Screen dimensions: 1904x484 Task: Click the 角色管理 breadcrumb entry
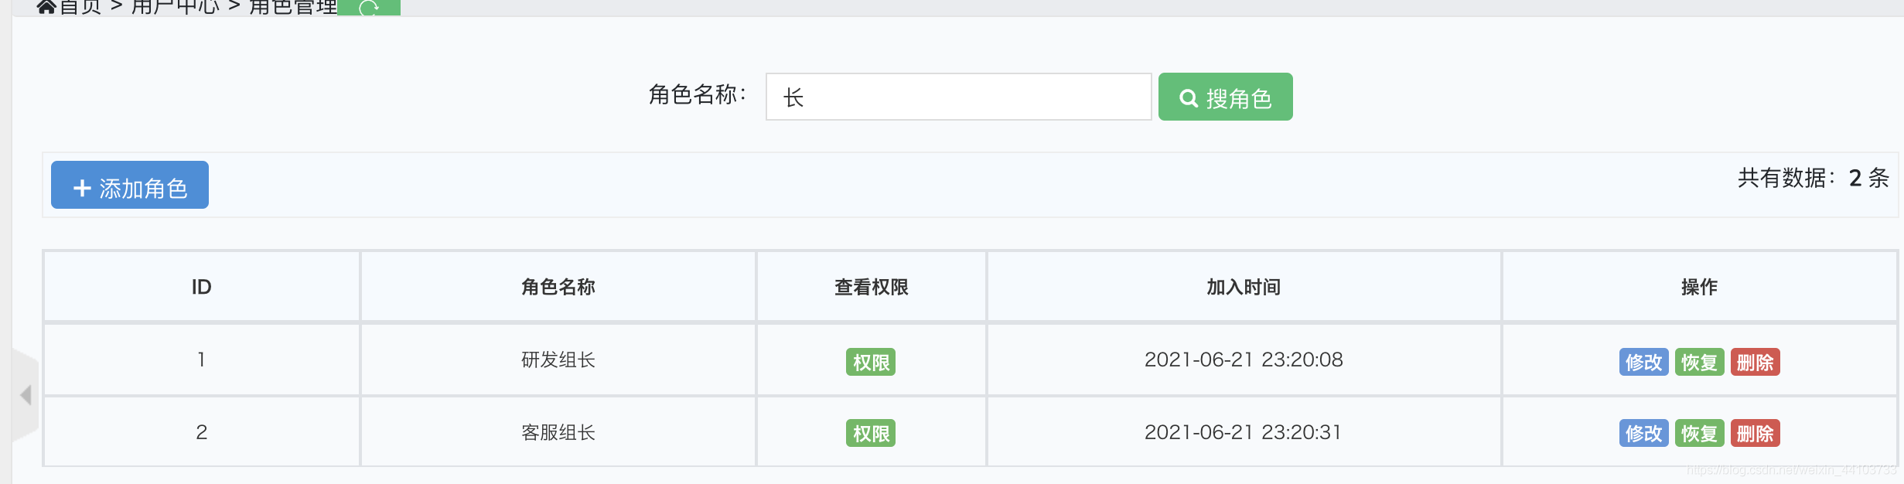(x=292, y=7)
